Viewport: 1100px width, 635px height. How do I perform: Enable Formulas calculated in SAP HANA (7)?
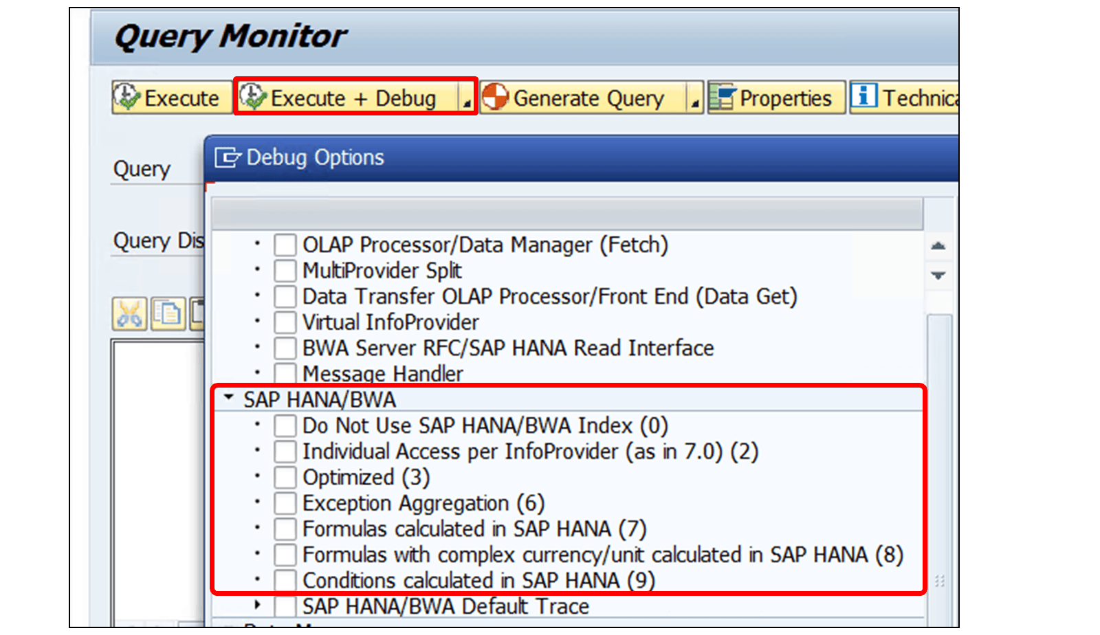(x=285, y=528)
